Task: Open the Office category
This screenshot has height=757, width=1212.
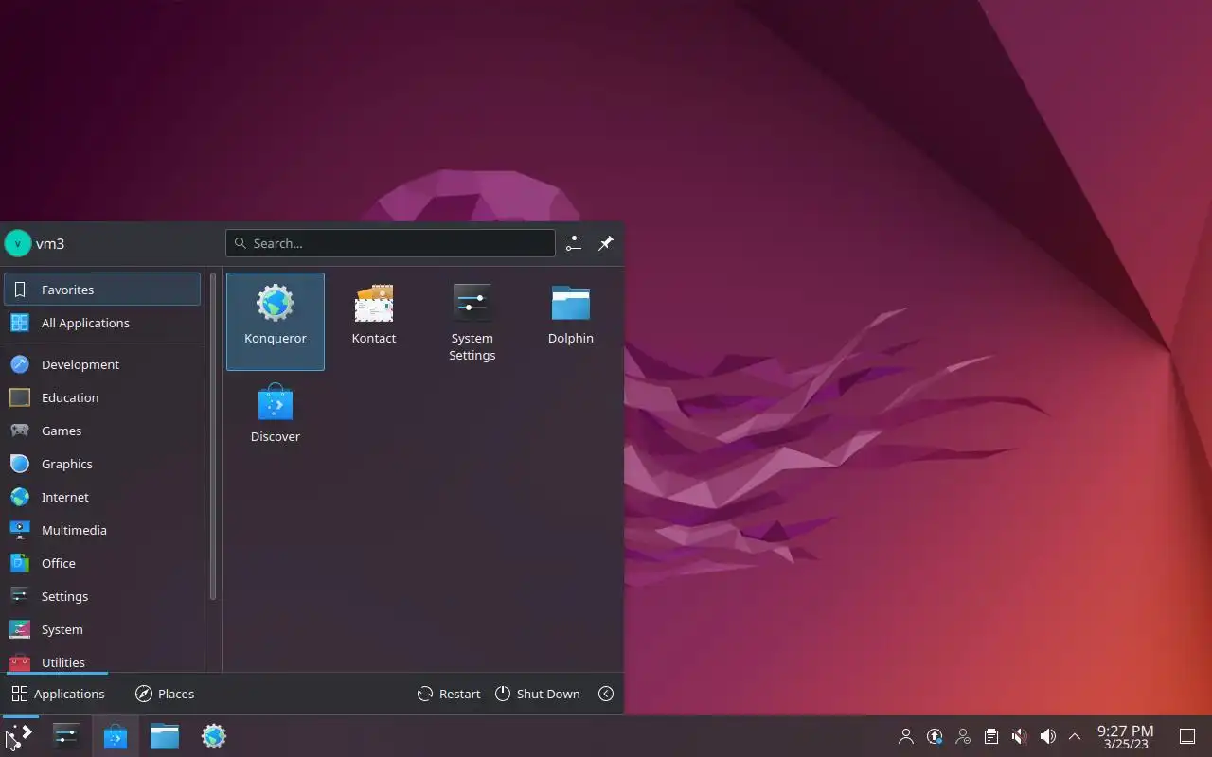Action: click(x=102, y=563)
